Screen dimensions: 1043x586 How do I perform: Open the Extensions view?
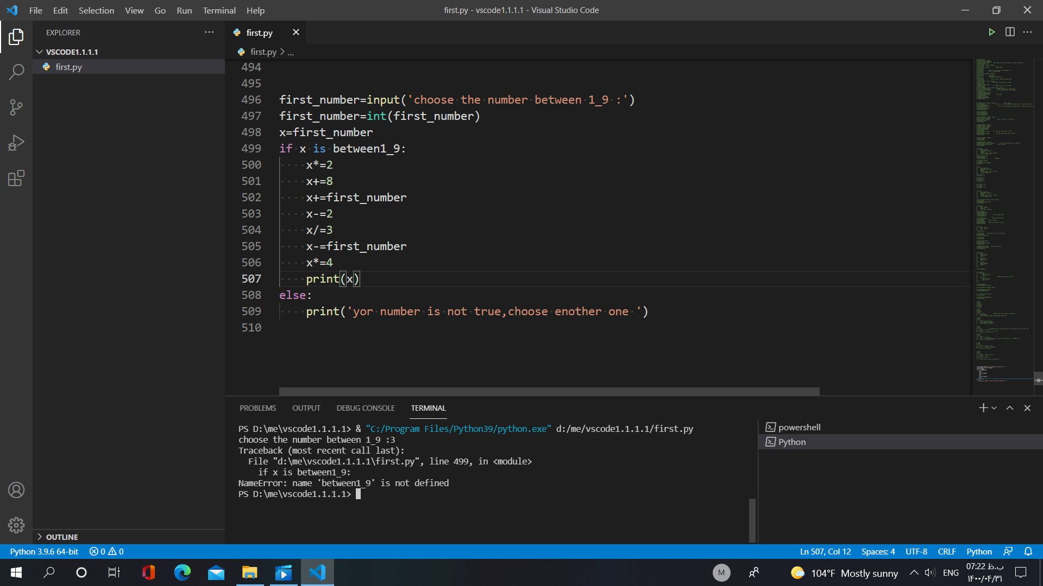point(16,178)
